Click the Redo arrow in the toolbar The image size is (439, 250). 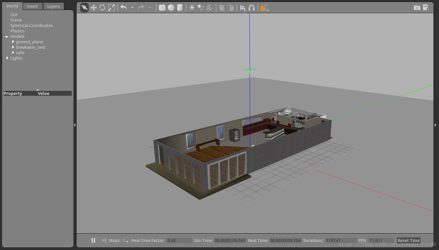(141, 7)
